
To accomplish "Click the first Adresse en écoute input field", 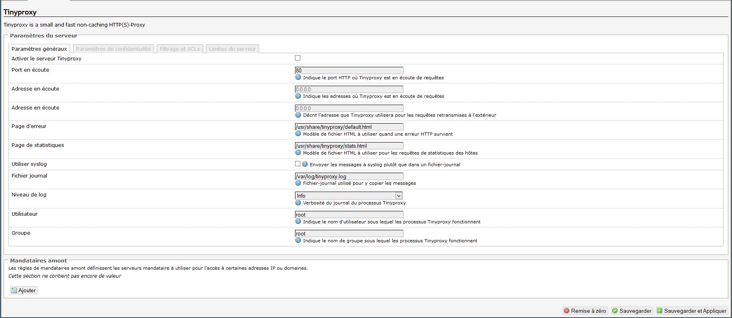I will (x=349, y=89).
